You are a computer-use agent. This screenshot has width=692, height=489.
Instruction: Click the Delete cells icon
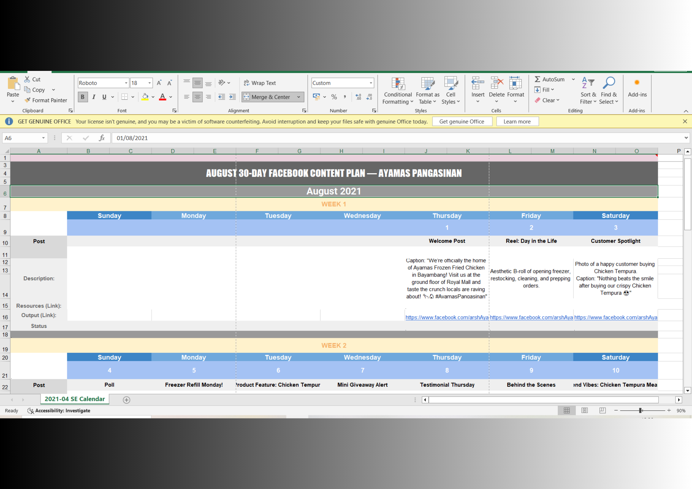(x=497, y=83)
